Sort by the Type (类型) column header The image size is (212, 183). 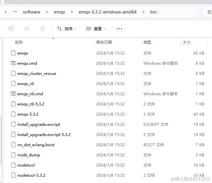tap(147, 42)
